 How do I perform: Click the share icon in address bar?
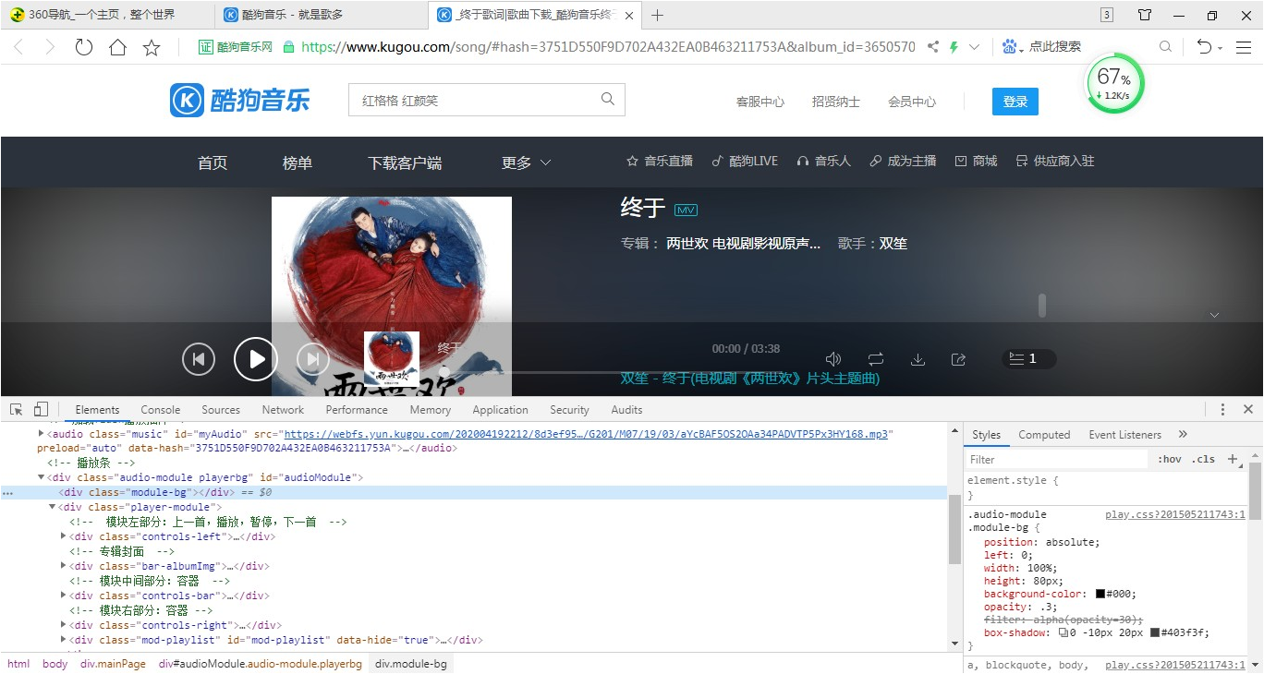click(x=933, y=47)
